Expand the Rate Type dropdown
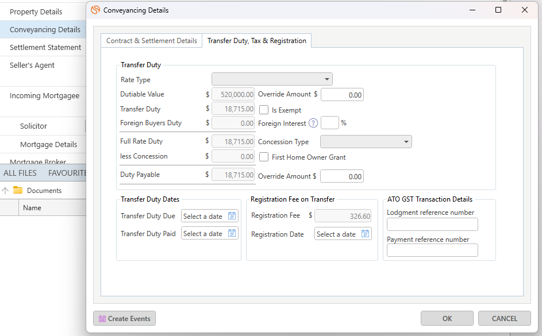Screen dimensions: 542x336 click(272, 79)
